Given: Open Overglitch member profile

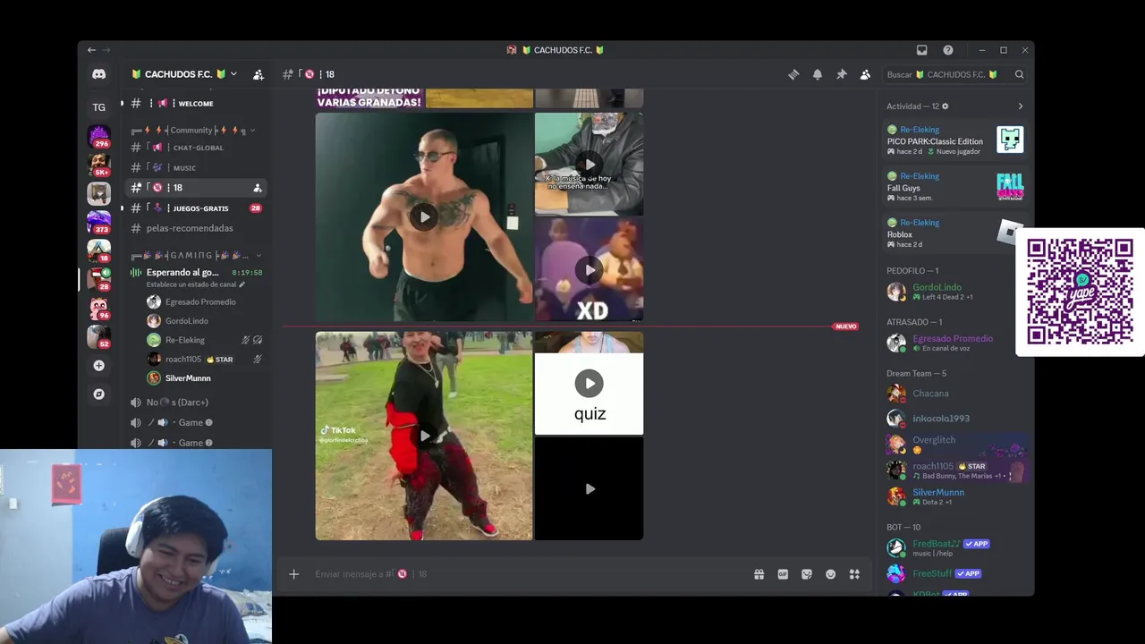Looking at the screenshot, I should click(954, 444).
